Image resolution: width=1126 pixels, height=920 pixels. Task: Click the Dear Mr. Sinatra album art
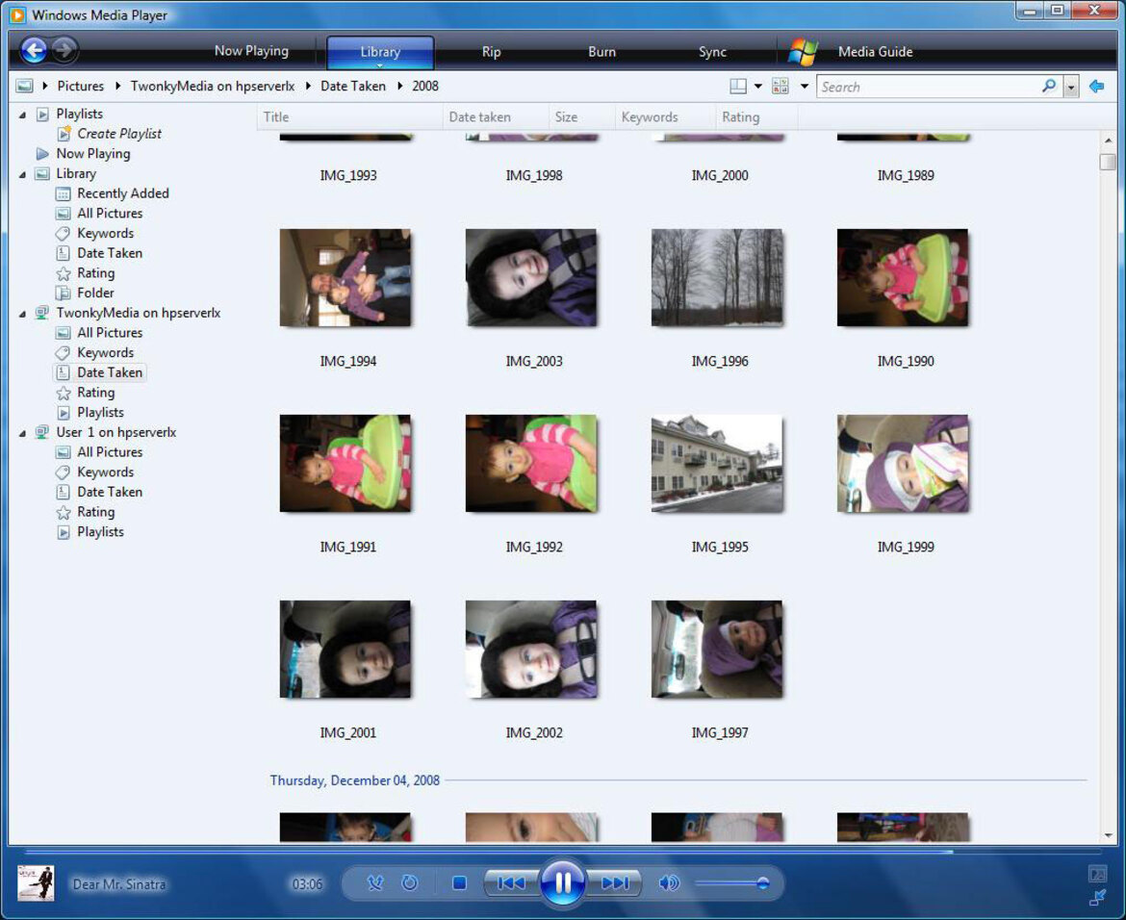point(36,883)
